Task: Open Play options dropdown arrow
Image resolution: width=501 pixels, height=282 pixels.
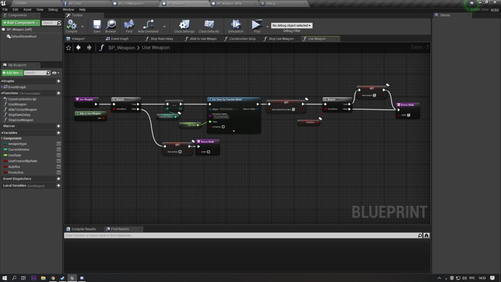Action: (x=267, y=27)
